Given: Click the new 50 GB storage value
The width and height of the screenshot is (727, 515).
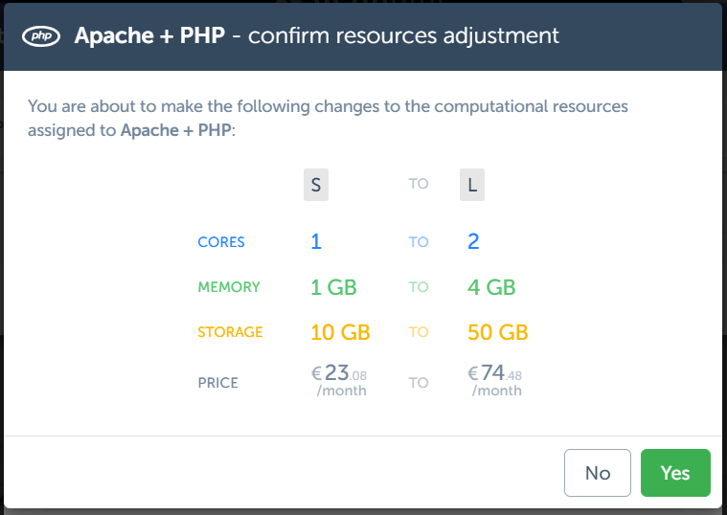Looking at the screenshot, I should (498, 332).
